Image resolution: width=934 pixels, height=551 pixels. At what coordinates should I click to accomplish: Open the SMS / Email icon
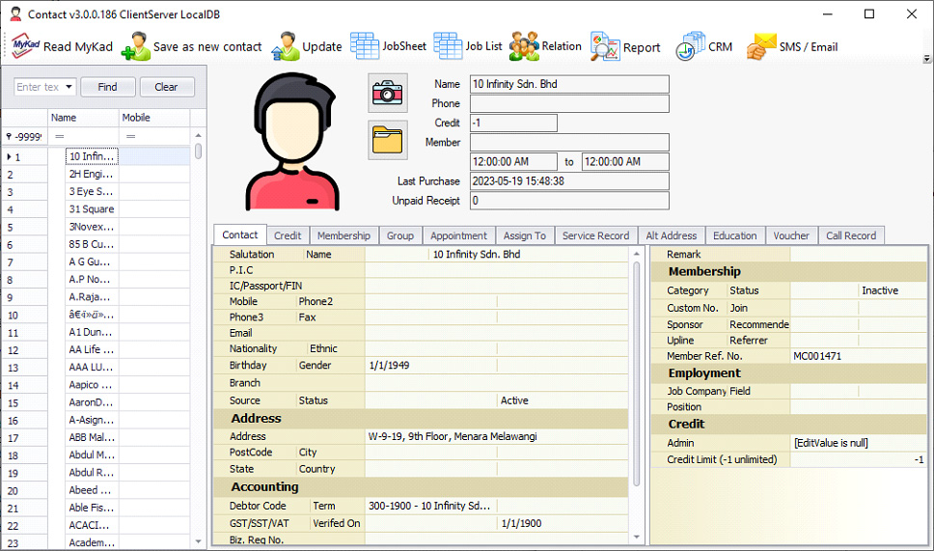tap(762, 46)
